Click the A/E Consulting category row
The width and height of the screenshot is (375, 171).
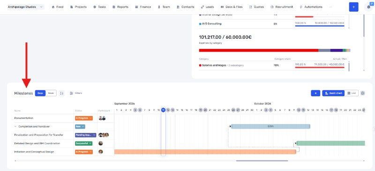coord(272,24)
